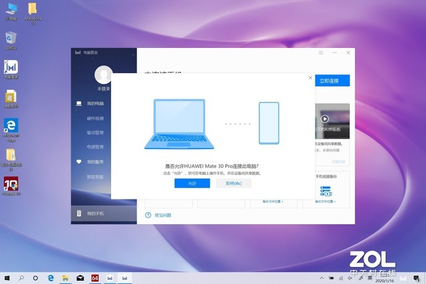This screenshot has height=284, width=426.
Task: Open 智能客服 smart support in sidebar
Action: [95, 177]
